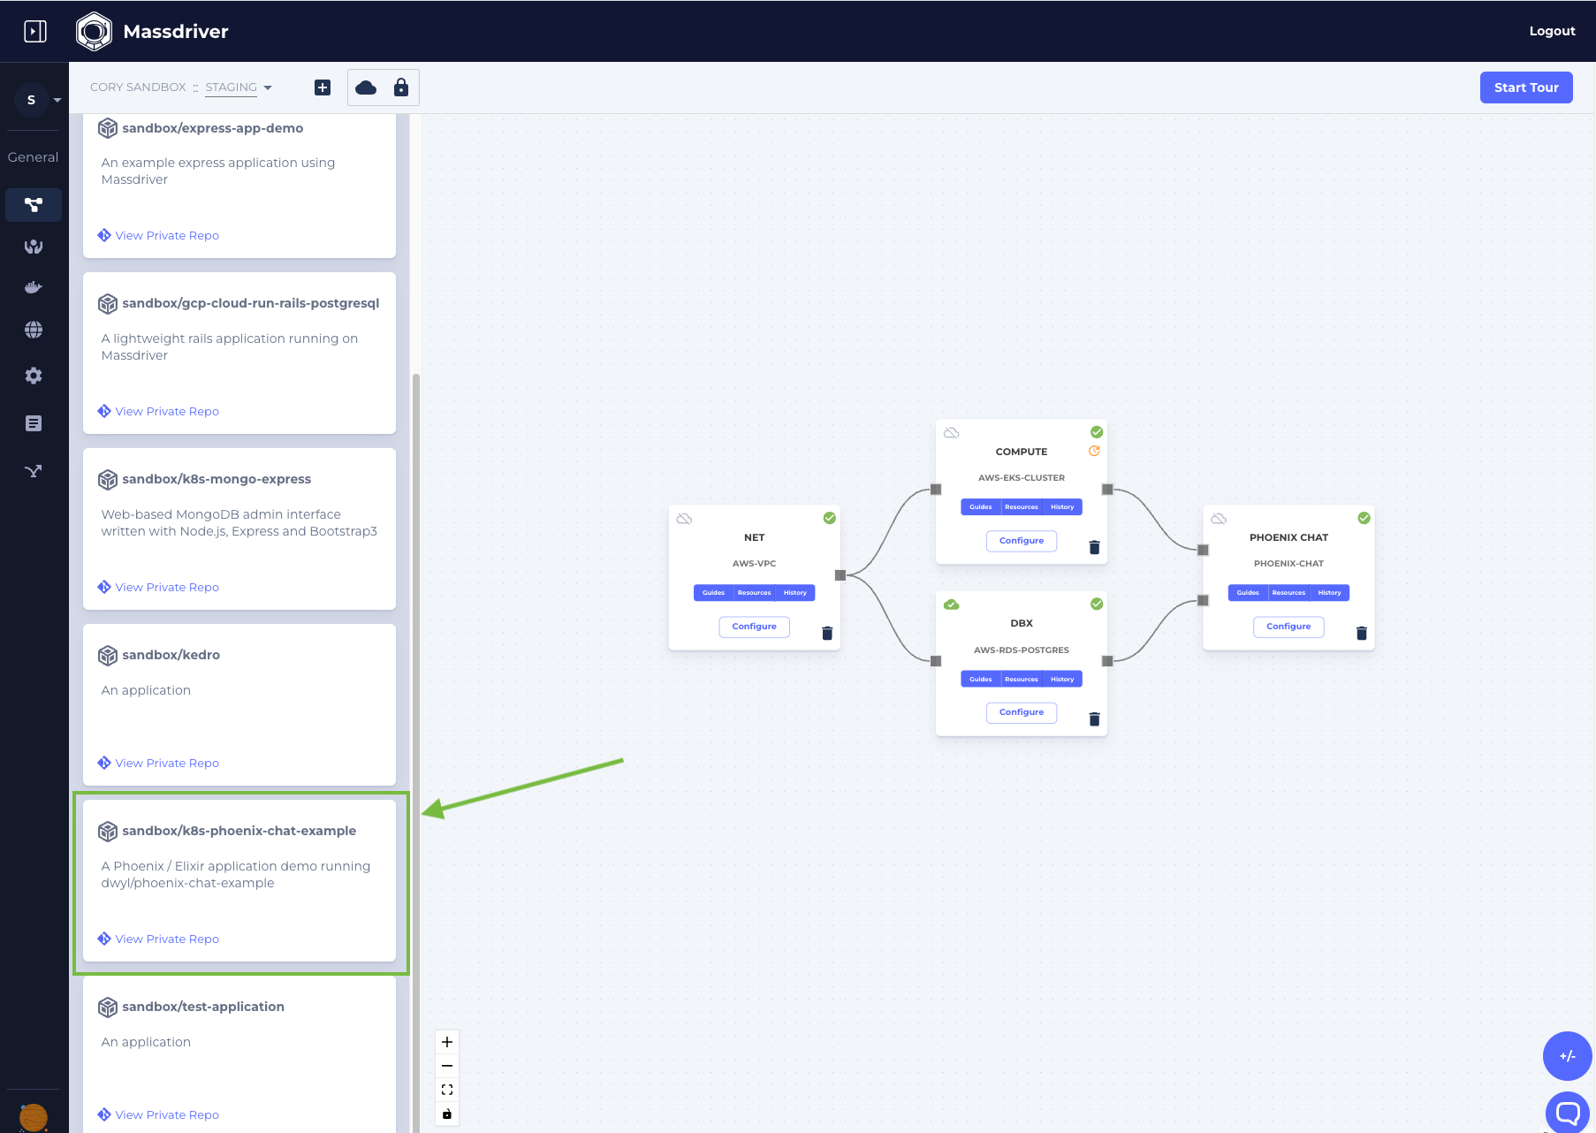Viewport: 1596px width, 1133px height.
Task: Open History tab on the NET node
Action: pyautogui.click(x=795, y=593)
